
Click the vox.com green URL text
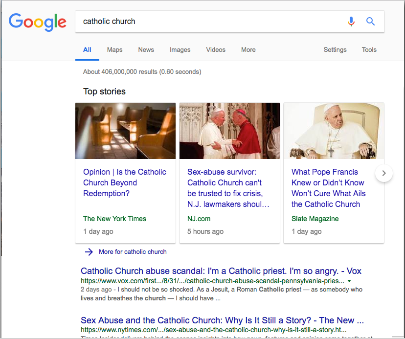coord(212,281)
